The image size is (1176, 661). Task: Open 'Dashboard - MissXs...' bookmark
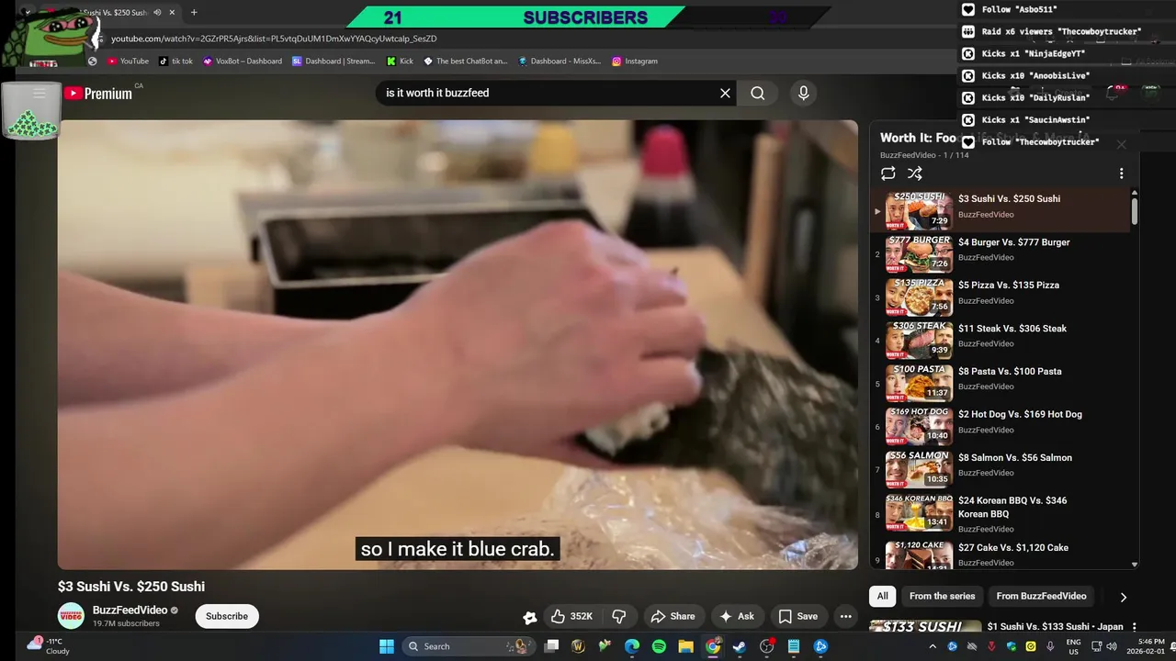559,62
